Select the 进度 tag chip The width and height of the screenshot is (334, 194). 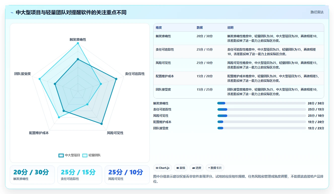pyautogui.click(x=197, y=168)
